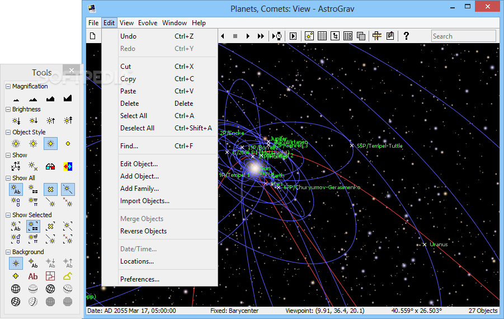Click the notepad with pencil icon
Viewport: 504px width, 319px height.
390,36
